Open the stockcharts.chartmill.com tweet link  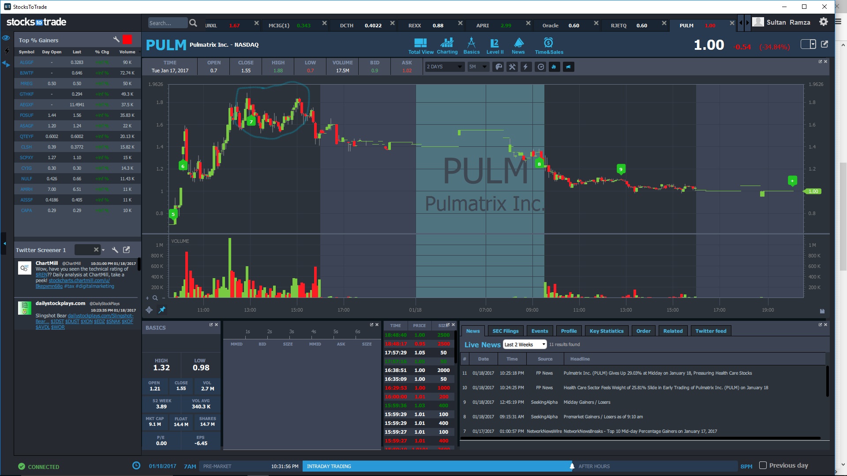79,280
